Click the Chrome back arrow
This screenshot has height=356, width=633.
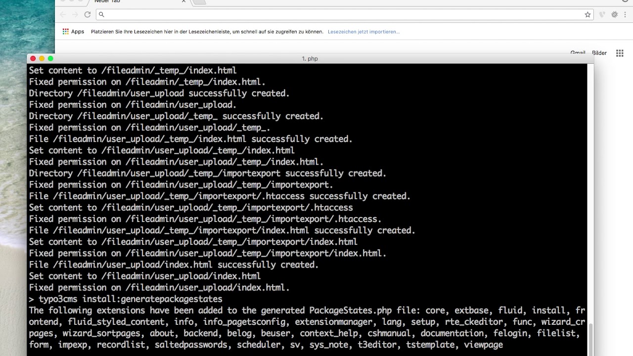click(x=63, y=15)
